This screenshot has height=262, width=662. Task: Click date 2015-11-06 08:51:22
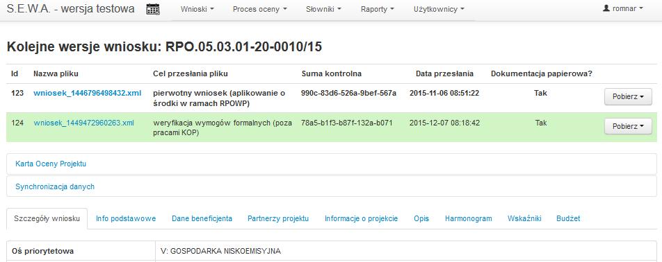pyautogui.click(x=444, y=93)
